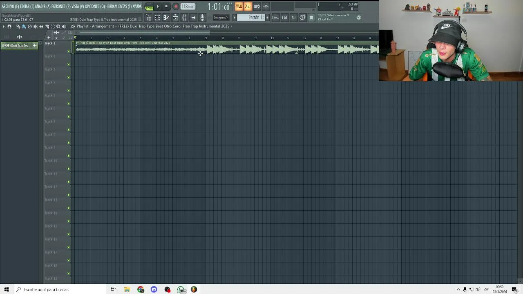This screenshot has width=523, height=294.
Task: Select the Draw pencil tool
Action: pos(18,27)
